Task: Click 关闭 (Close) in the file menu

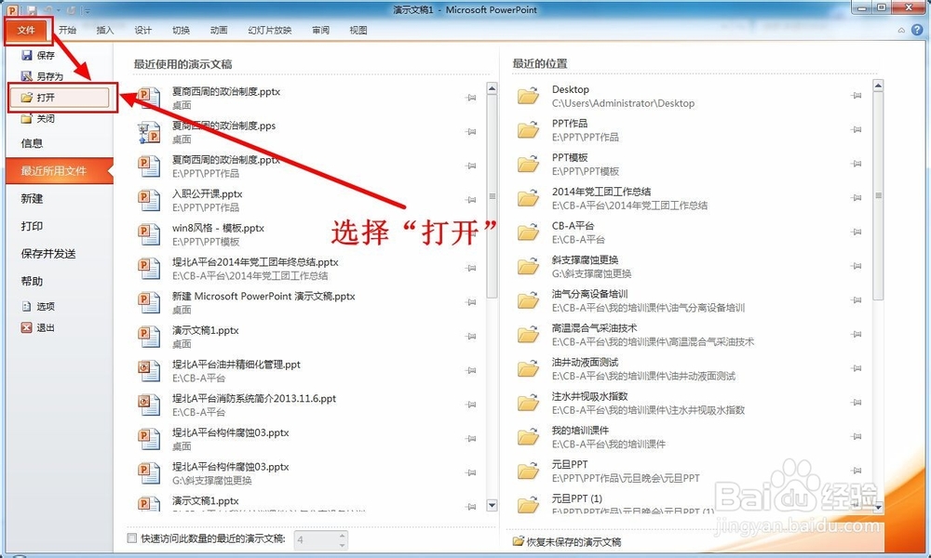Action: click(x=38, y=119)
